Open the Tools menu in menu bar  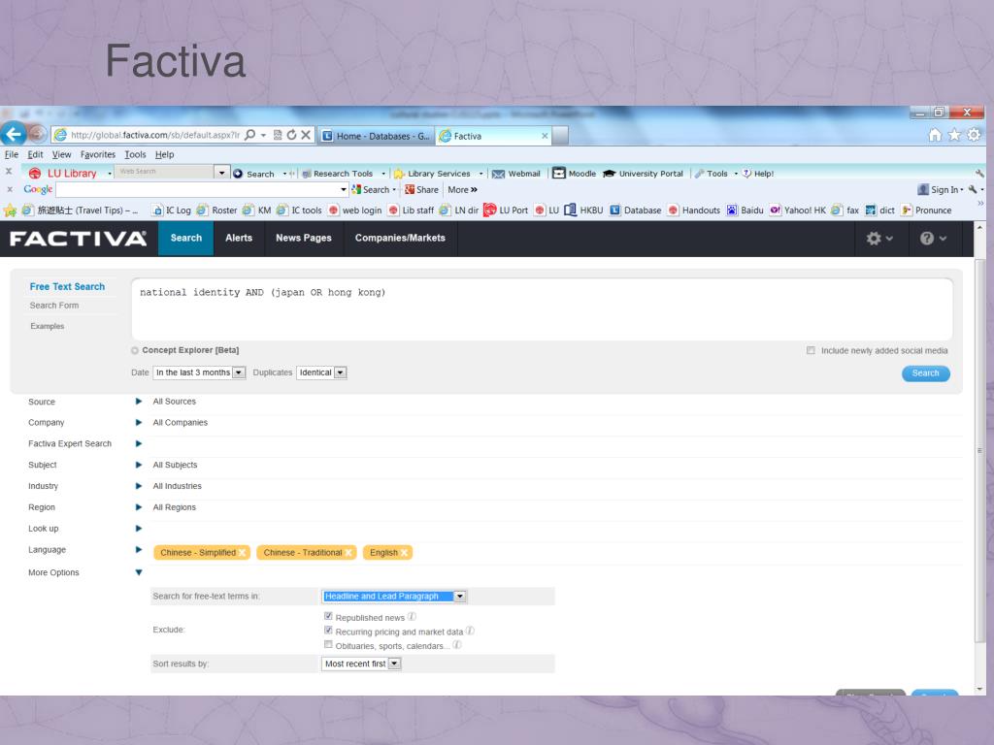(135, 154)
